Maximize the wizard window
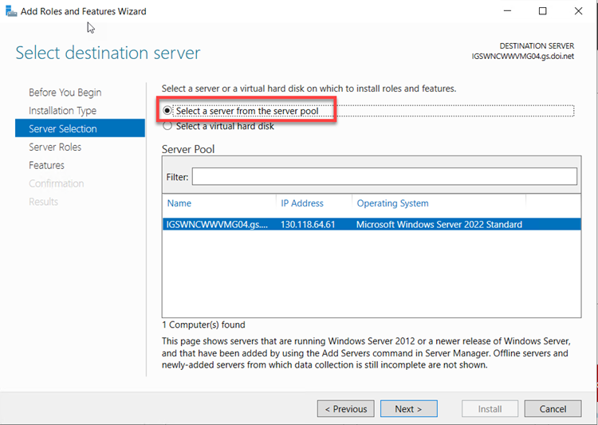This screenshot has height=425, width=598. (x=542, y=12)
